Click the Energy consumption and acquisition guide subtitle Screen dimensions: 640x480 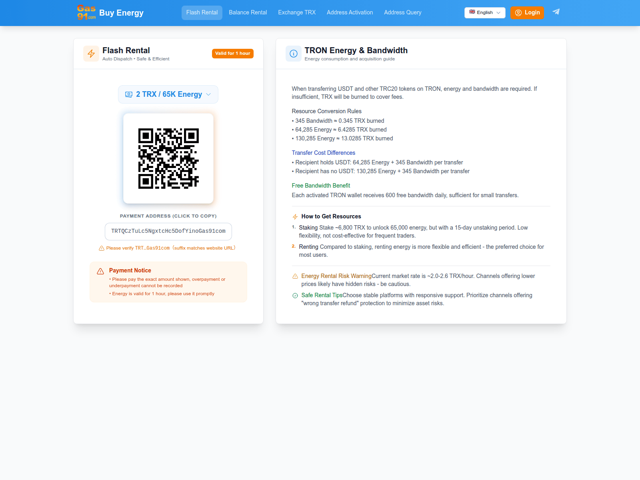[x=350, y=59]
